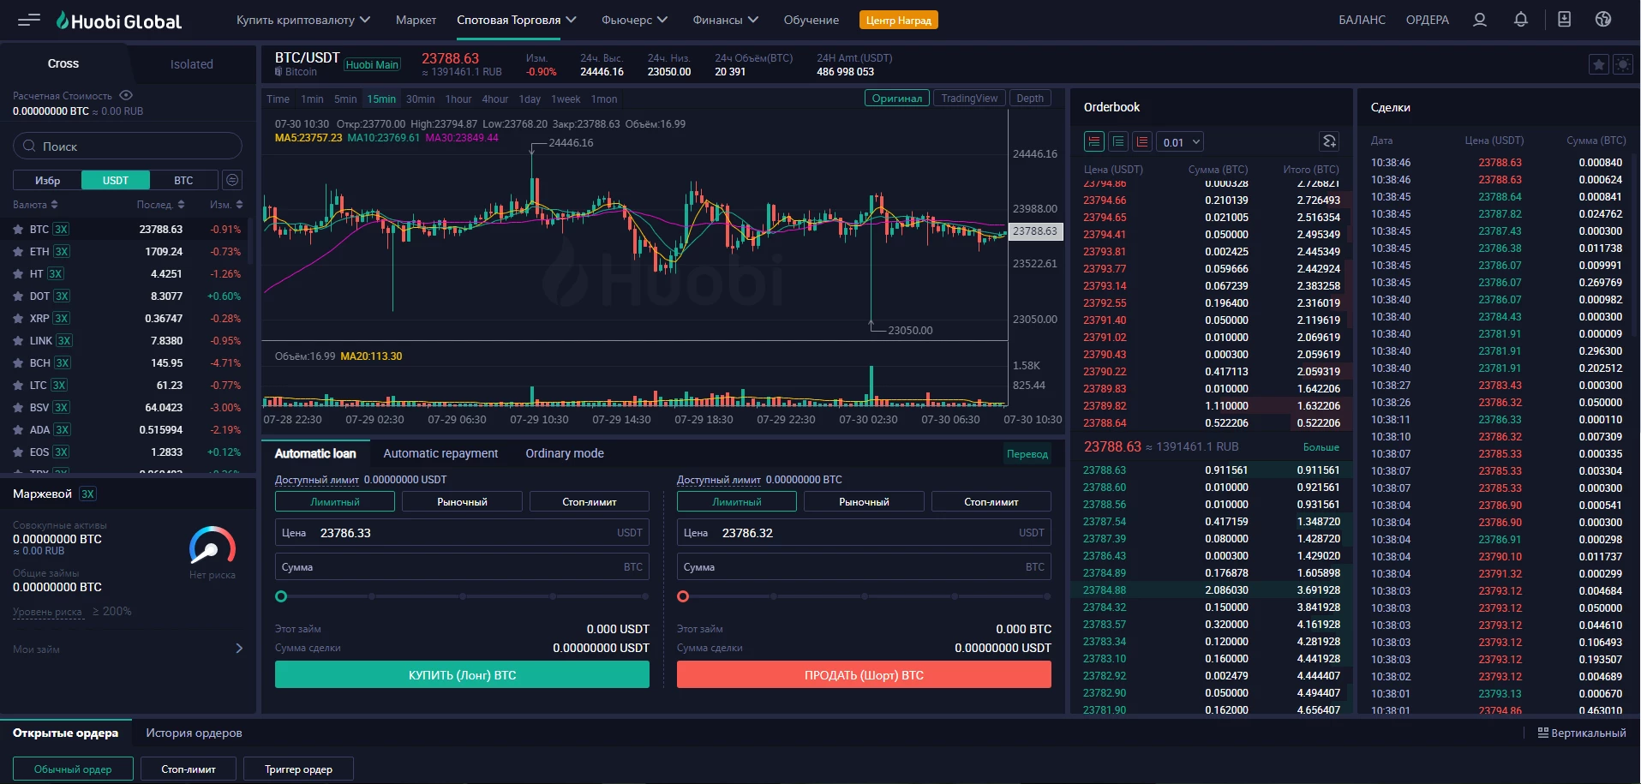This screenshot has width=1641, height=784.
Task: Click Больше link in orderbook
Action: click(x=1321, y=447)
